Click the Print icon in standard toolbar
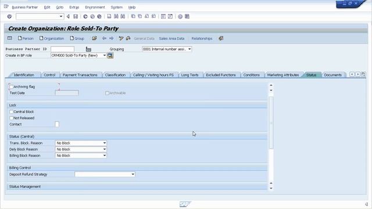The height and width of the screenshot is (209, 372). 109,16
